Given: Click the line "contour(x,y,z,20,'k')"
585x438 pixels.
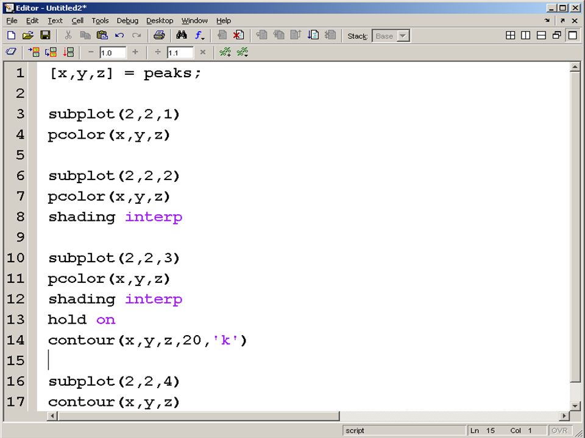Looking at the screenshot, I should pyautogui.click(x=147, y=340).
